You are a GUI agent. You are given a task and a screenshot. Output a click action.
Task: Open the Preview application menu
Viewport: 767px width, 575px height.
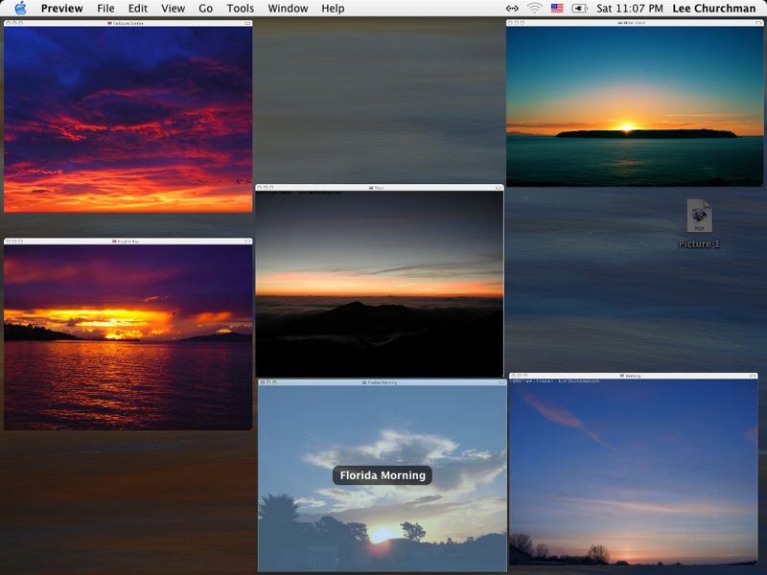point(61,9)
